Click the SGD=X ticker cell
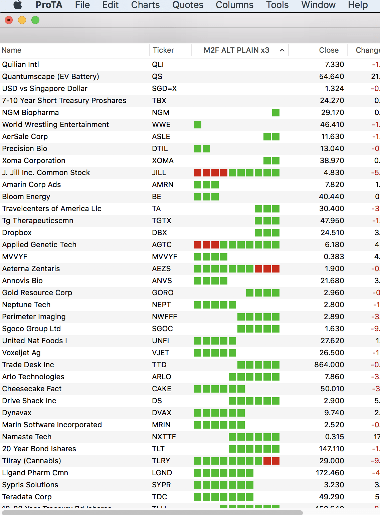 (164, 89)
